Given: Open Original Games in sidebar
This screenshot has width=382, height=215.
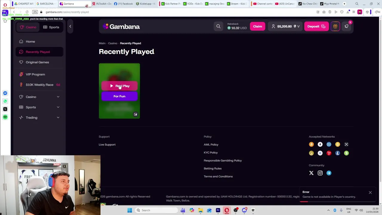Looking at the screenshot, I should 39,62.
